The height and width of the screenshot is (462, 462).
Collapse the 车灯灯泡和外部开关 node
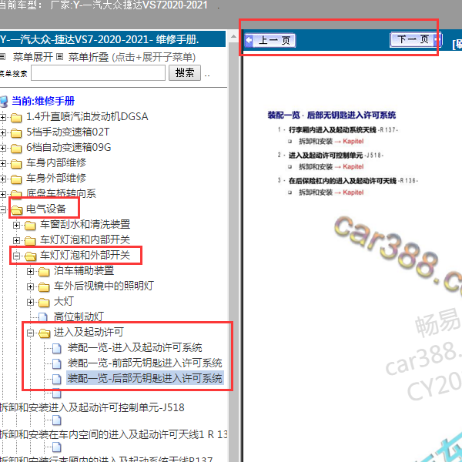point(16,256)
